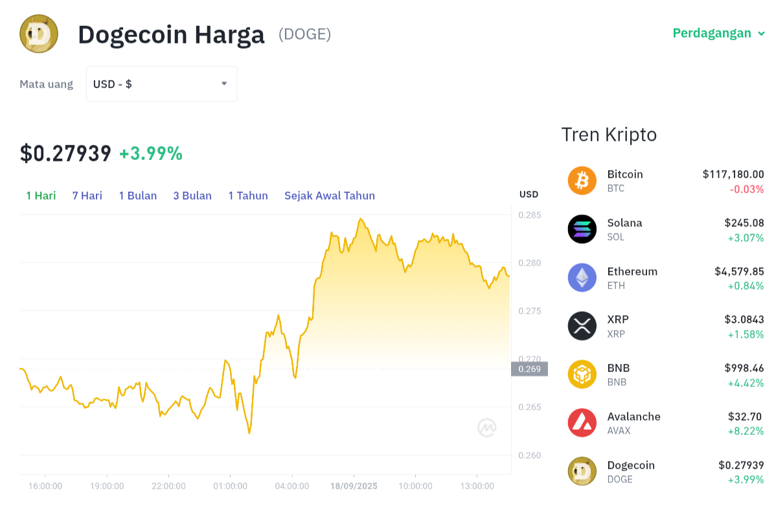The height and width of the screenshot is (510, 774).
Task: Click the BNB yellow icon
Action: [x=582, y=374]
